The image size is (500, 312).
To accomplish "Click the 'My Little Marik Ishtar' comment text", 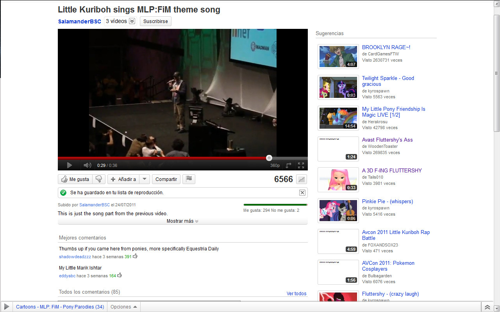I will tap(80, 268).
